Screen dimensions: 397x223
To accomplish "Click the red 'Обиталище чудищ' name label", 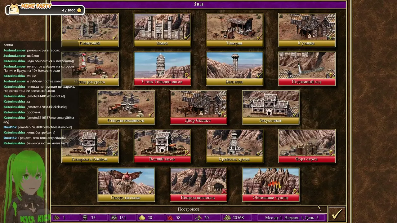I will coord(271,198).
